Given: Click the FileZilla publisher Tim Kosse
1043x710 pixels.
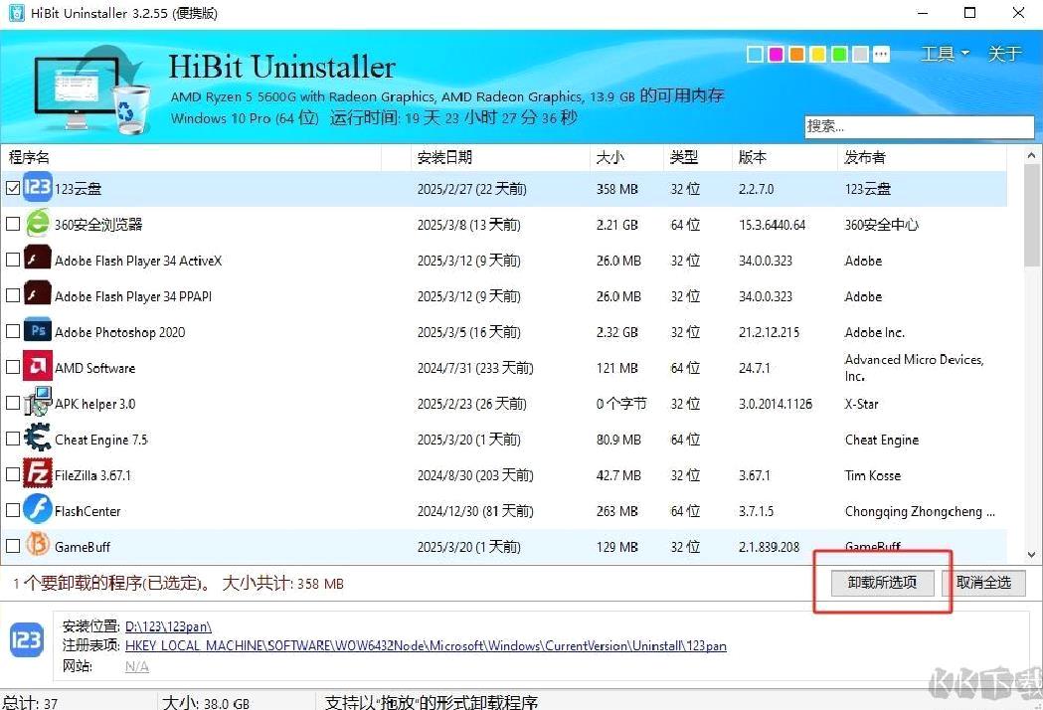Looking at the screenshot, I should pyautogui.click(x=873, y=475).
